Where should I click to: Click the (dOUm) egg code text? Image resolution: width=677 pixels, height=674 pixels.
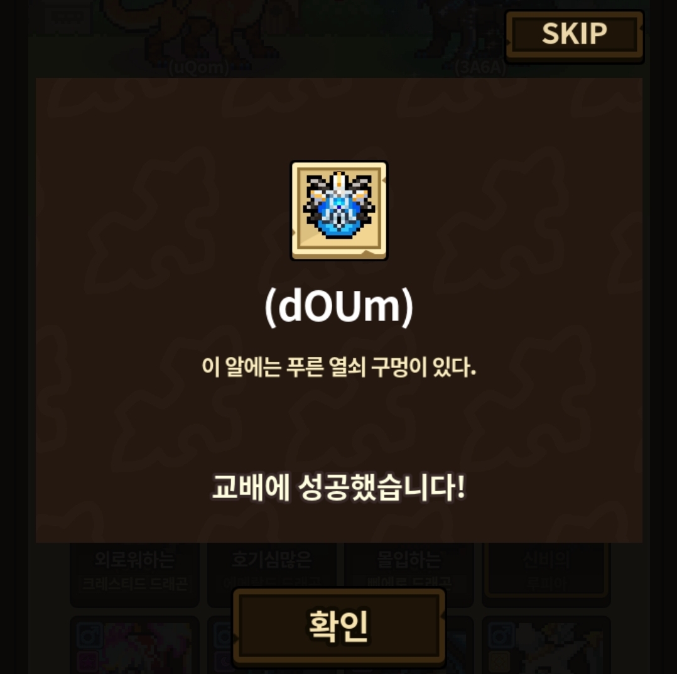coord(339,306)
